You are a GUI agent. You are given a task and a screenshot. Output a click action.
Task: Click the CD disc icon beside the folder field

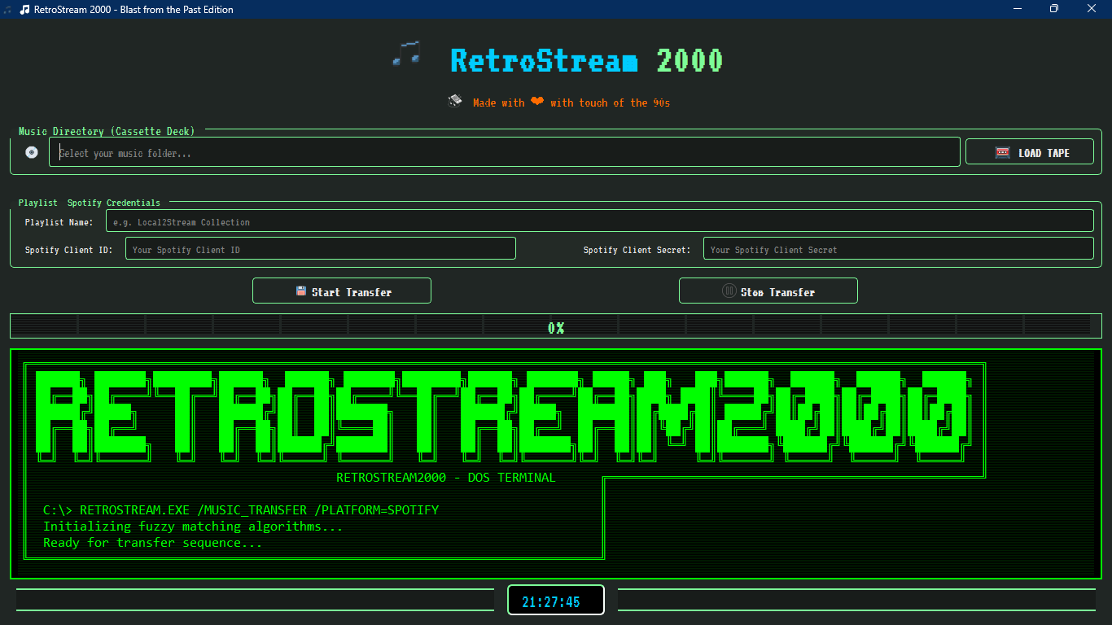[32, 152]
